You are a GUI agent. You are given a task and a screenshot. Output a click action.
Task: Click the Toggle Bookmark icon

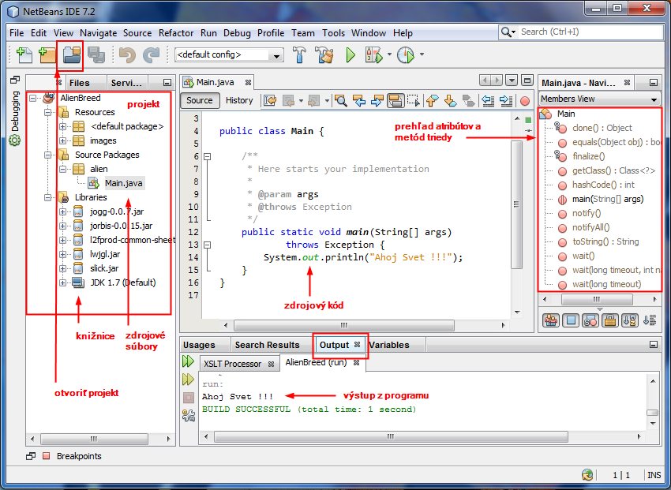pyautogui.click(x=469, y=101)
